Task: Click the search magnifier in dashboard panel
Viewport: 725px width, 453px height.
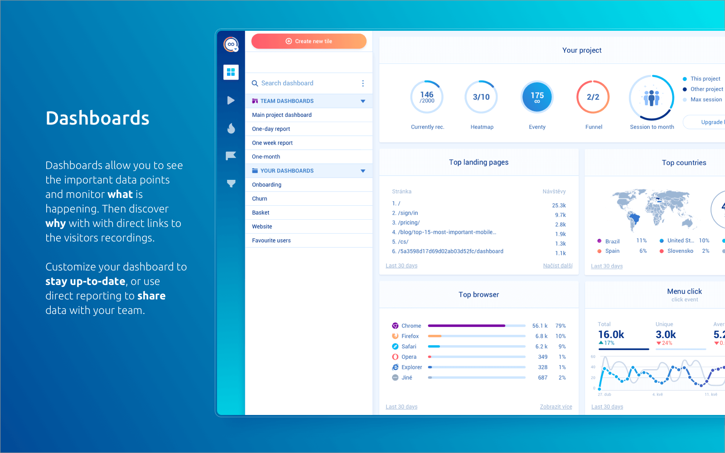Action: (x=256, y=83)
